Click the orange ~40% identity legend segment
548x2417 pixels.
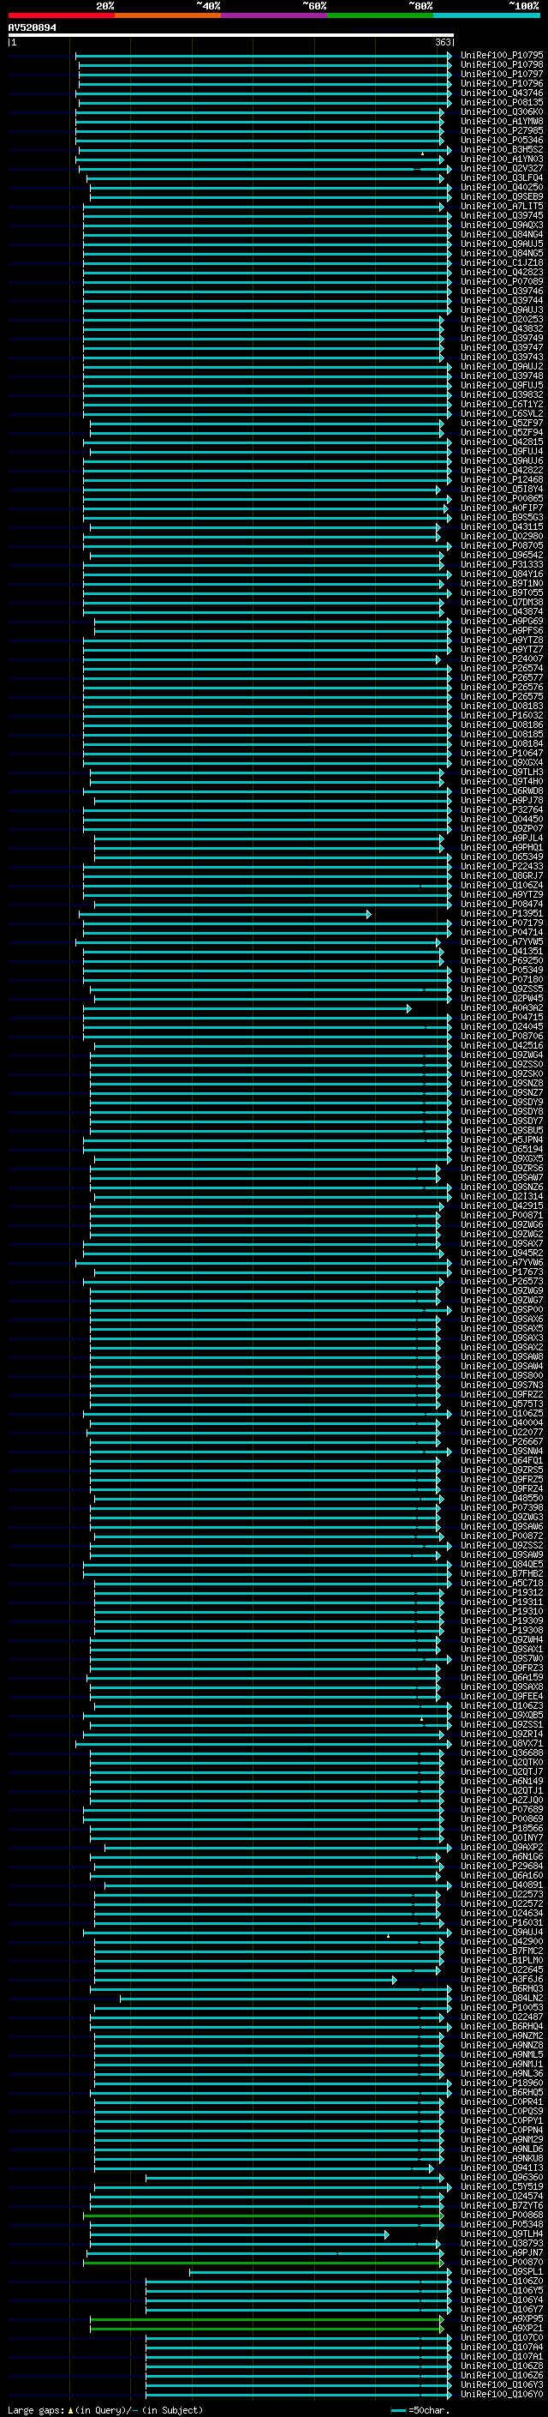pyautogui.click(x=168, y=15)
